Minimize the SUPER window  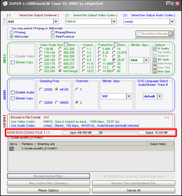[x=172, y=4]
